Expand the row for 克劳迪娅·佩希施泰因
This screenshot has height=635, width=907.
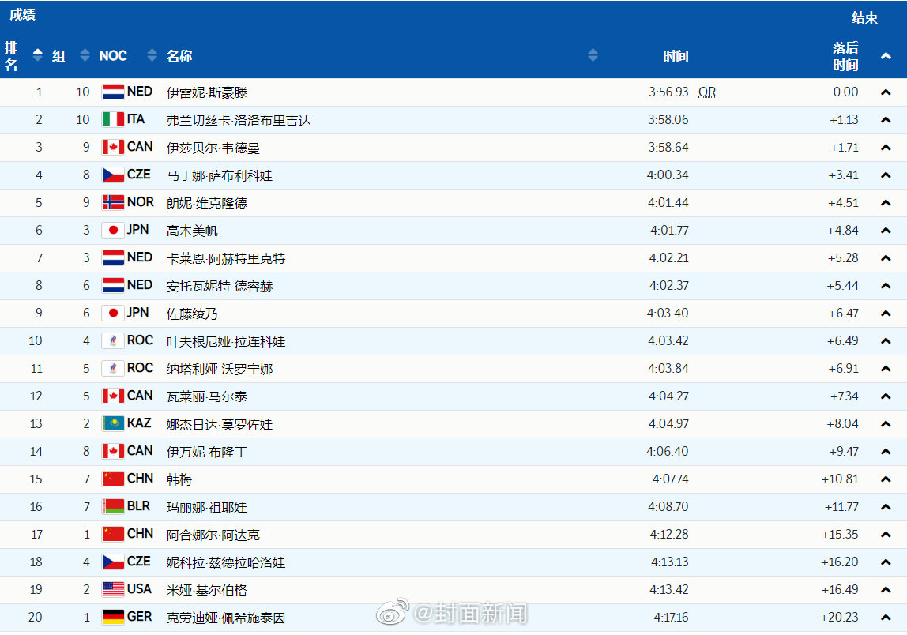[x=886, y=618]
